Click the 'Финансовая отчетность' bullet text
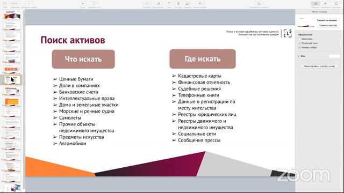Screen dimensions: 344x193 coord(204,82)
